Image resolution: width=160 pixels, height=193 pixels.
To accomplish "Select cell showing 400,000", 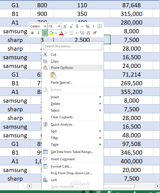I will point(132,161).
